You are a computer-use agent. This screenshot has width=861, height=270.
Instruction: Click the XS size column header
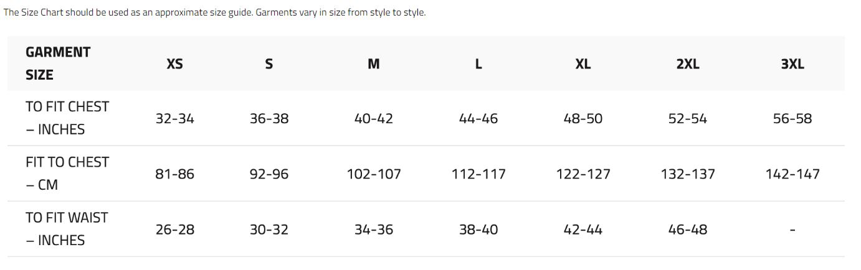click(x=174, y=63)
